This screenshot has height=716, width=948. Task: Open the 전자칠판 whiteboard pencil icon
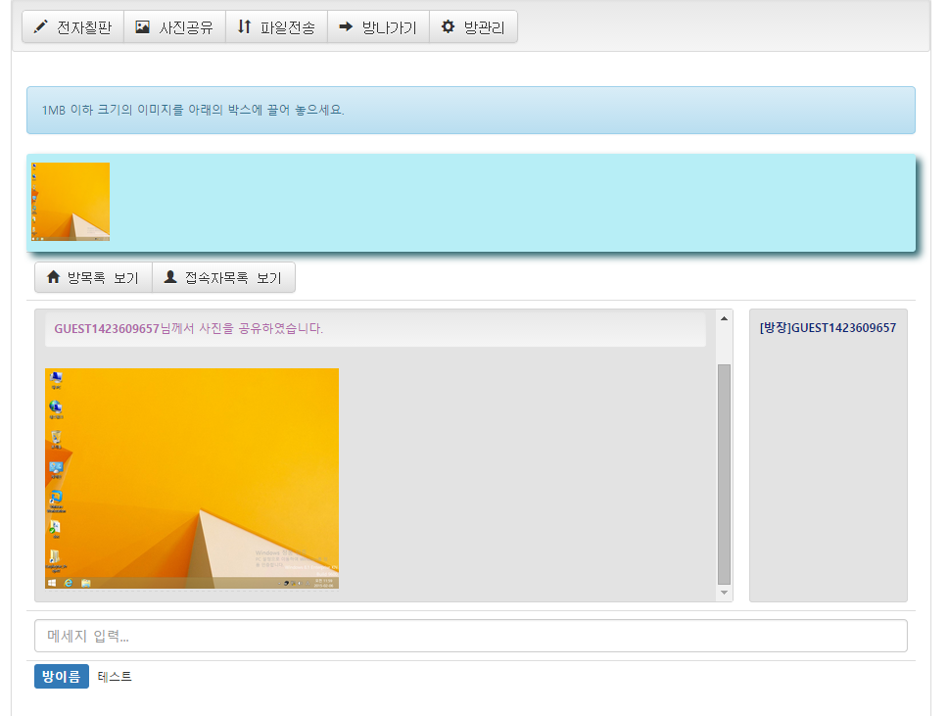coord(40,27)
